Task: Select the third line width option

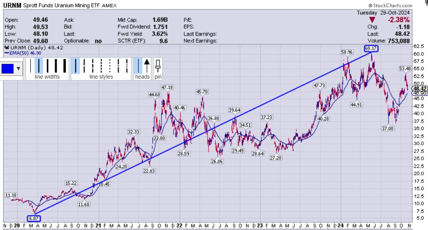Action: 47,66
